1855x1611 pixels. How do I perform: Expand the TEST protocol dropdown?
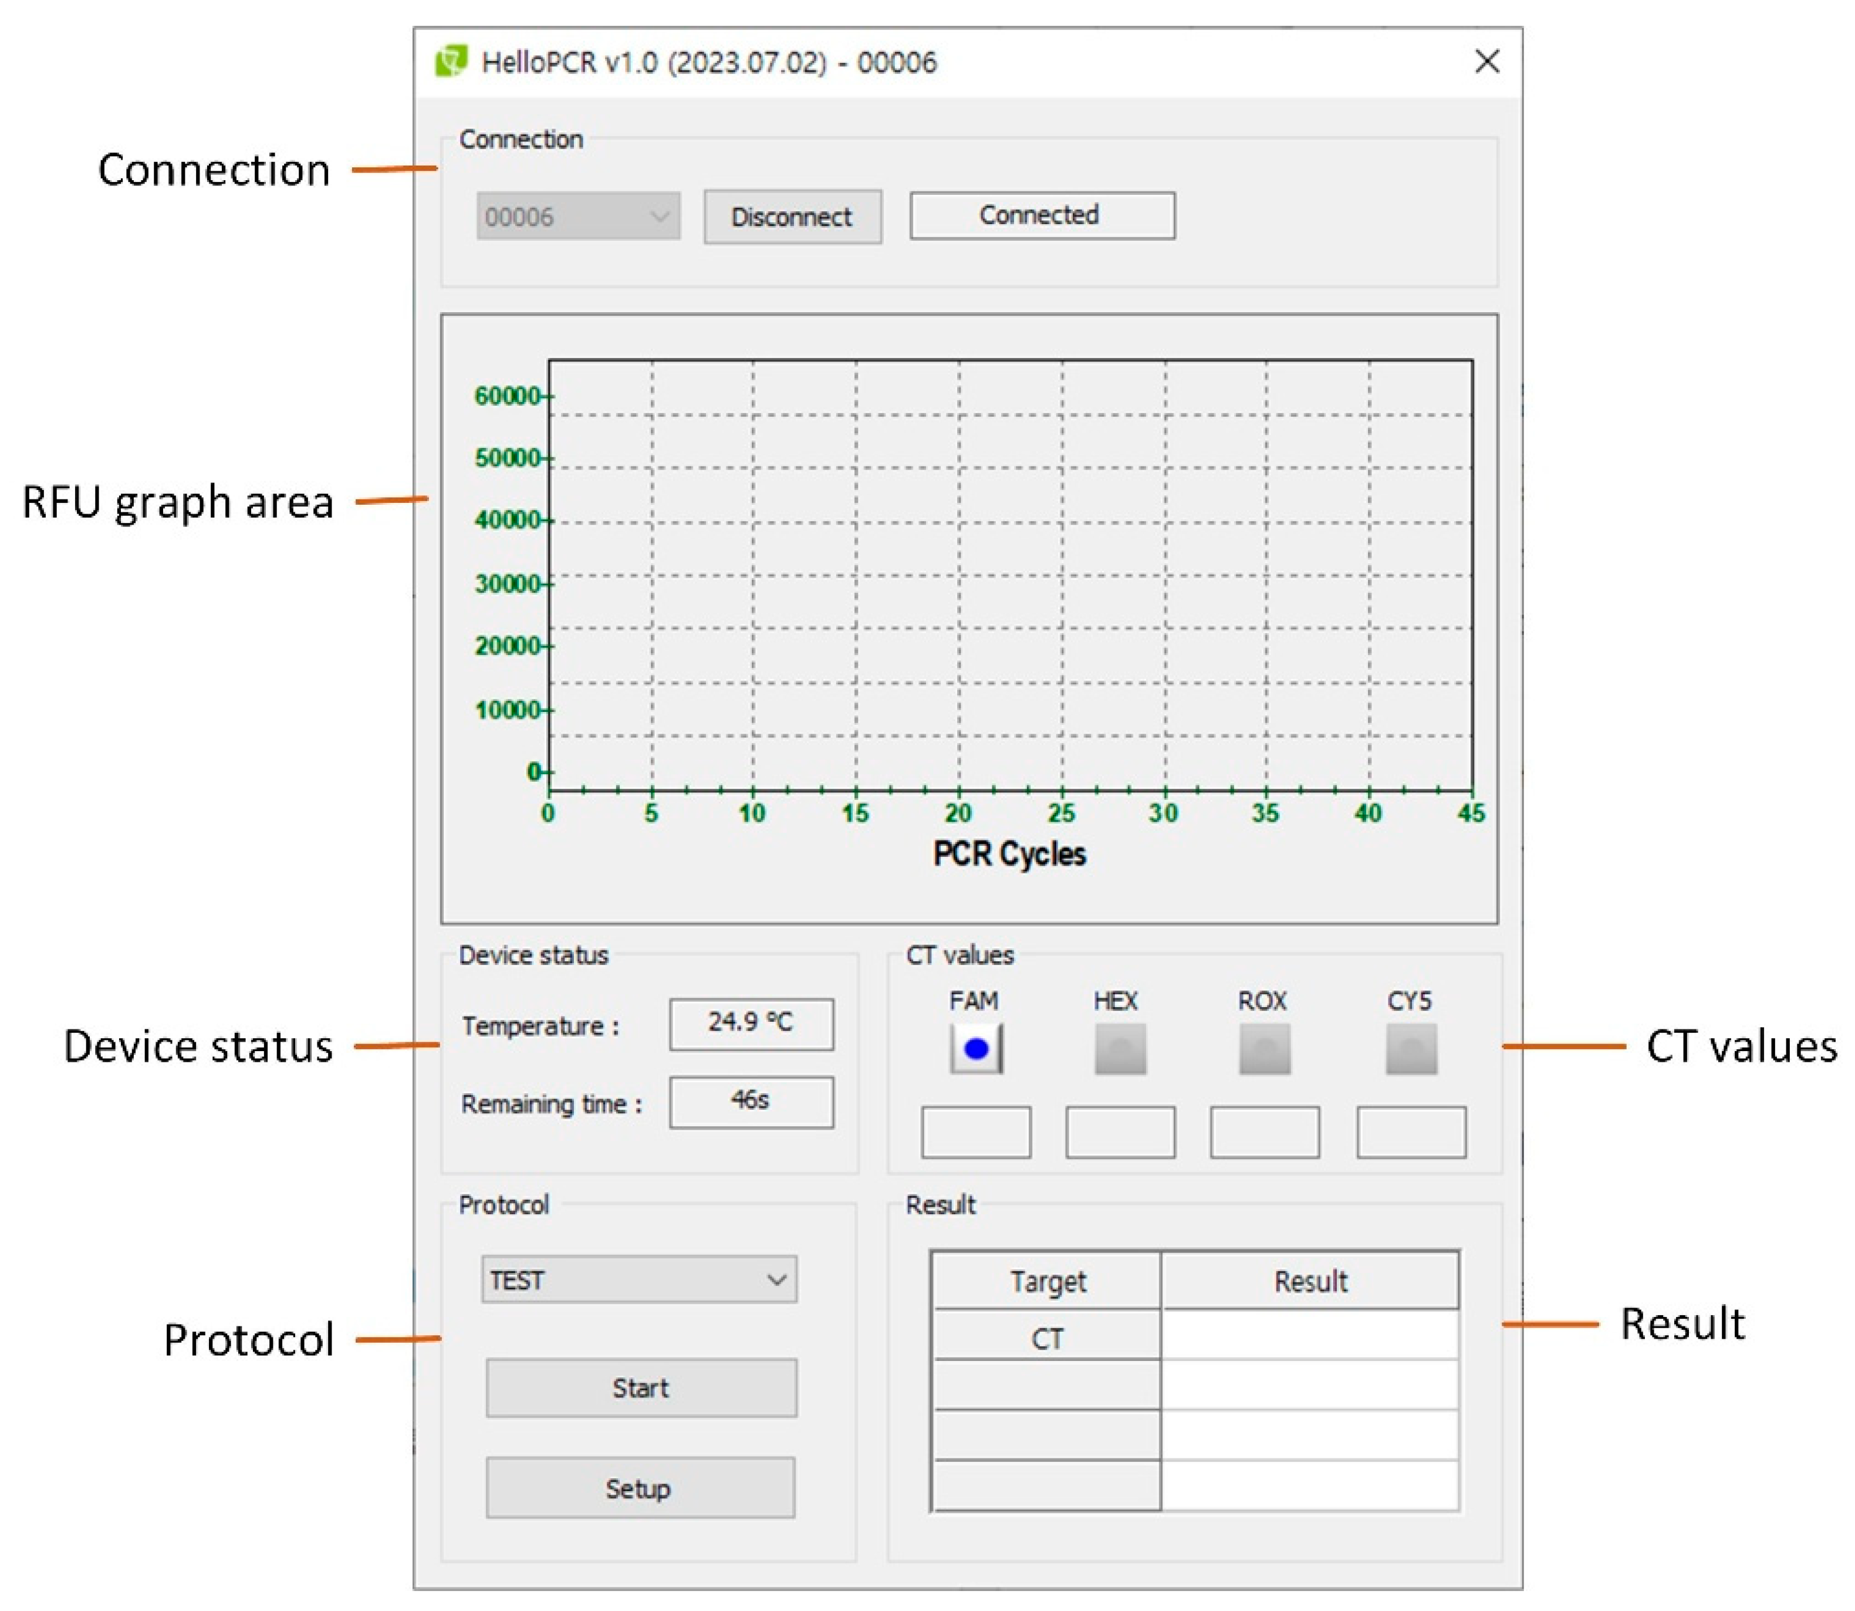coord(639,1279)
